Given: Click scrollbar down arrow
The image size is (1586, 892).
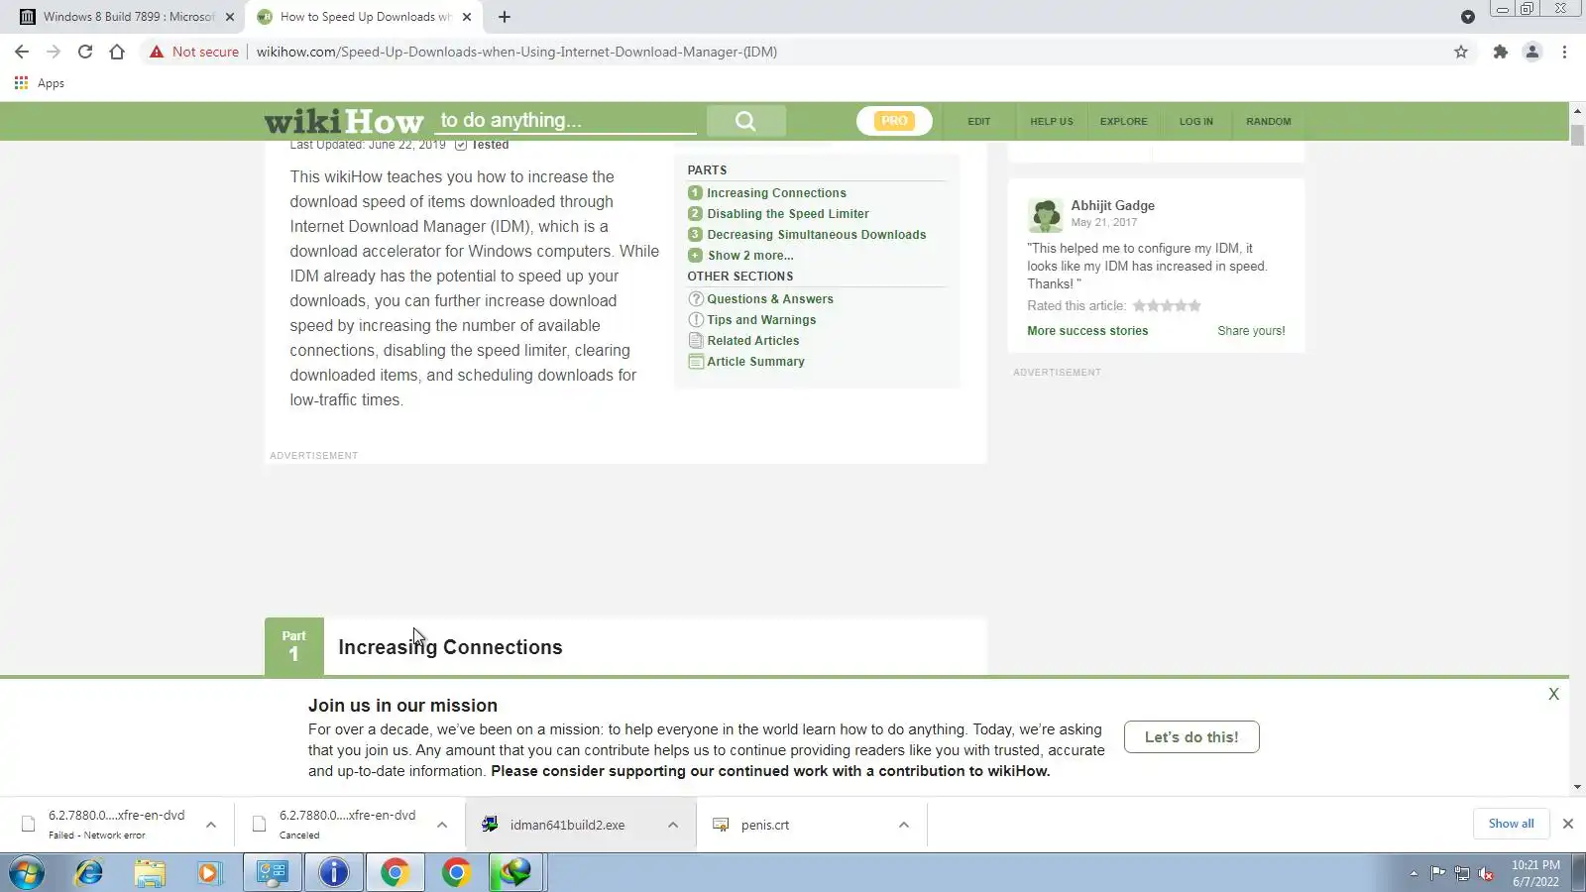Looking at the screenshot, I should pos(1577,788).
